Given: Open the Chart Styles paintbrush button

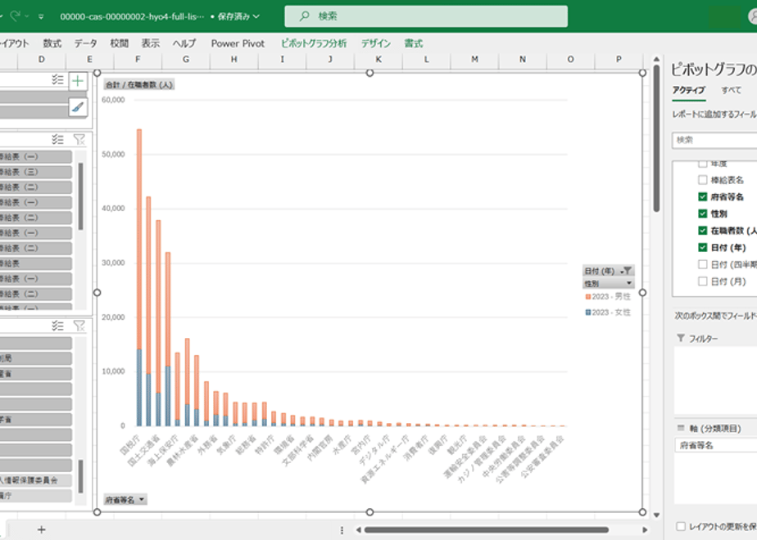Looking at the screenshot, I should (78, 107).
